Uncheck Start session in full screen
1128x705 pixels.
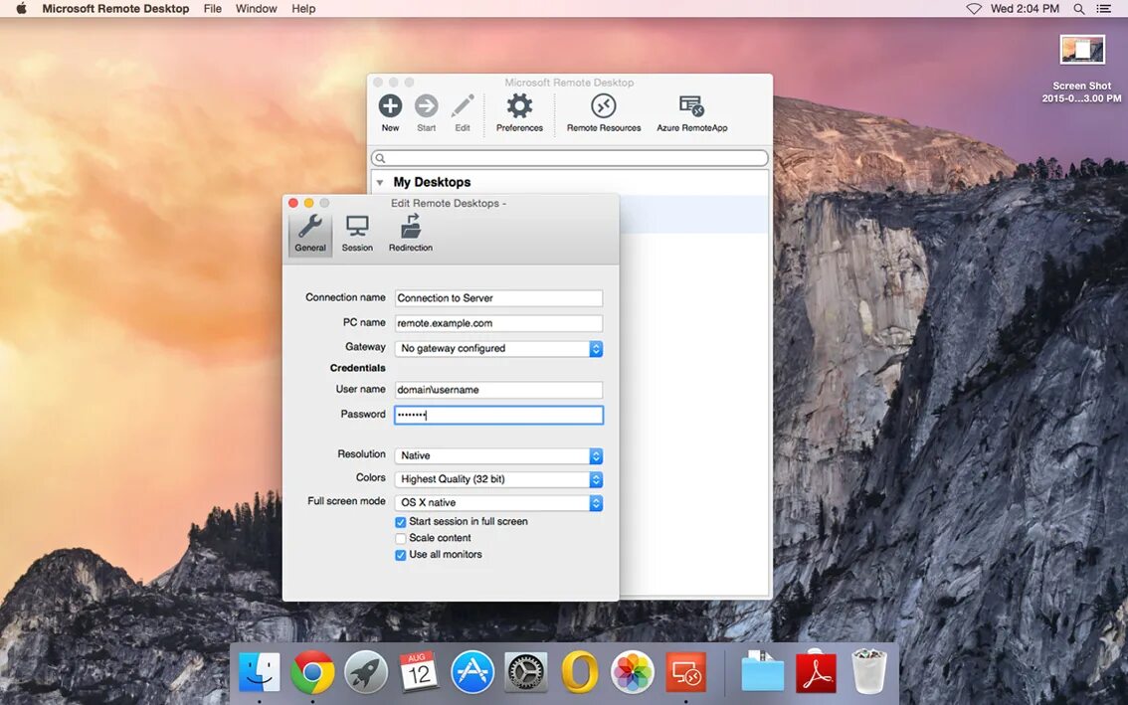click(401, 522)
